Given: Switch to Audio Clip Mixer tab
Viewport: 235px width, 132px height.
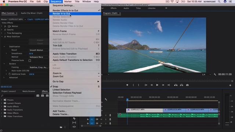Looking at the screenshot, I should pyautogui.click(x=32, y=13).
